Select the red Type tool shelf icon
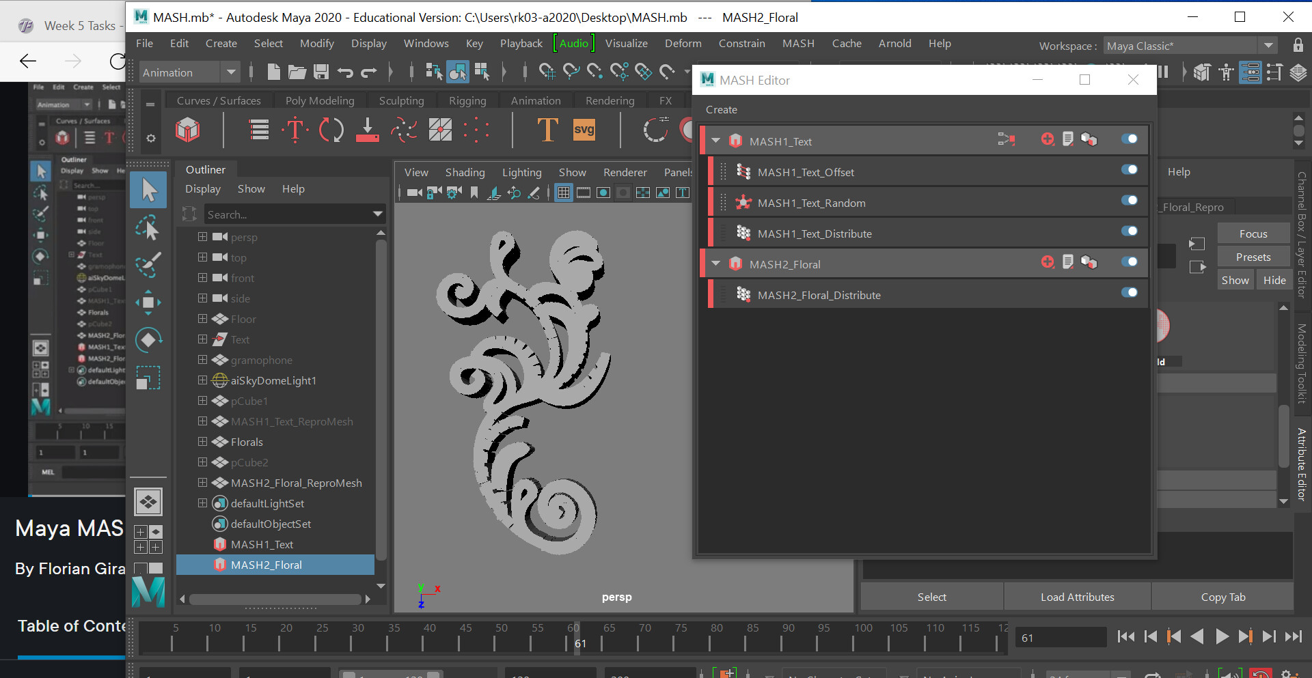1312x678 pixels. [x=295, y=129]
